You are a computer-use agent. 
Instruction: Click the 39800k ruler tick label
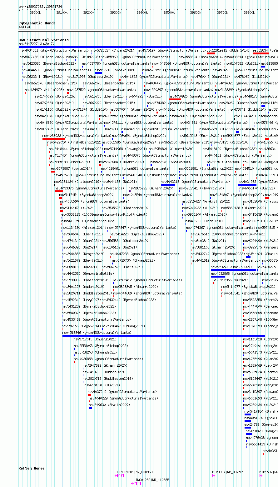249,13
